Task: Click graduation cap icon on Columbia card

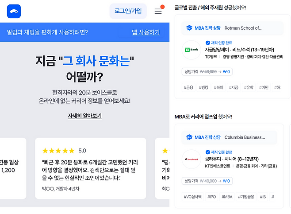Action: 189,137
